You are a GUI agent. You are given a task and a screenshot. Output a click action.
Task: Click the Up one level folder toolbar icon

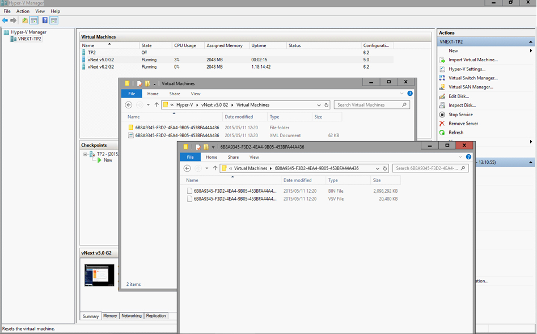(x=25, y=20)
